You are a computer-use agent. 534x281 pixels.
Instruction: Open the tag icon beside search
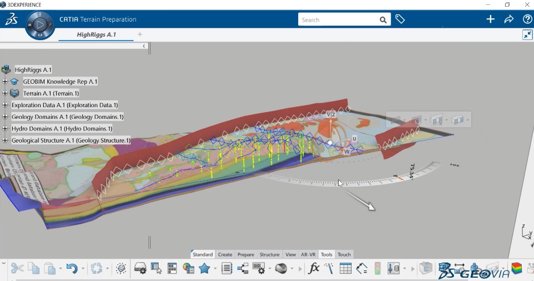[400, 19]
